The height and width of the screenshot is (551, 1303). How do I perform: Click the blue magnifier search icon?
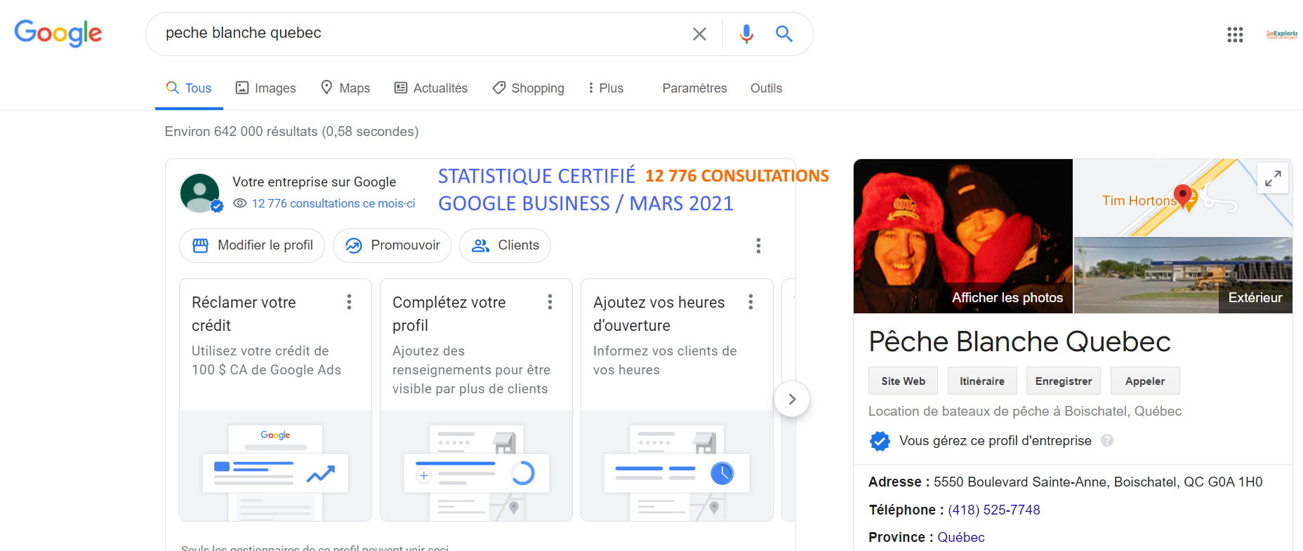point(784,34)
